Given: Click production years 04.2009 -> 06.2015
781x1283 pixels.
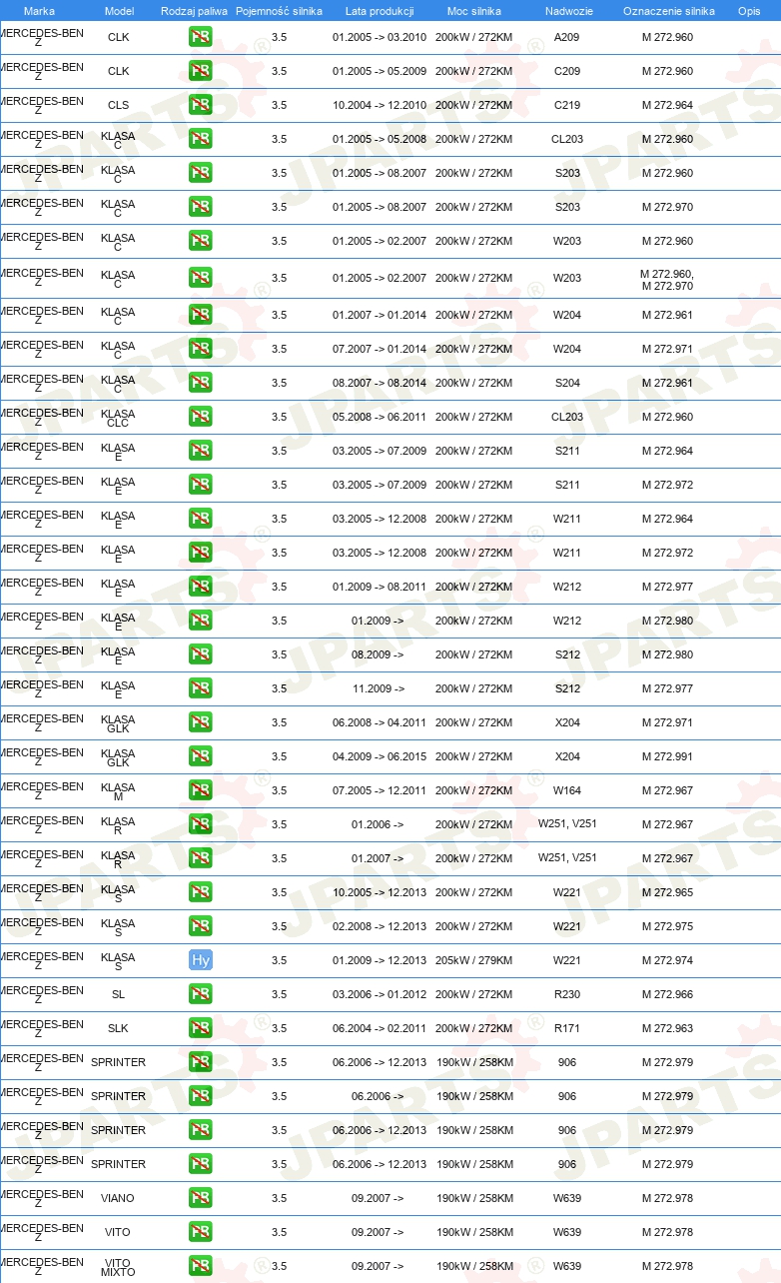Looking at the screenshot, I should point(380,756).
